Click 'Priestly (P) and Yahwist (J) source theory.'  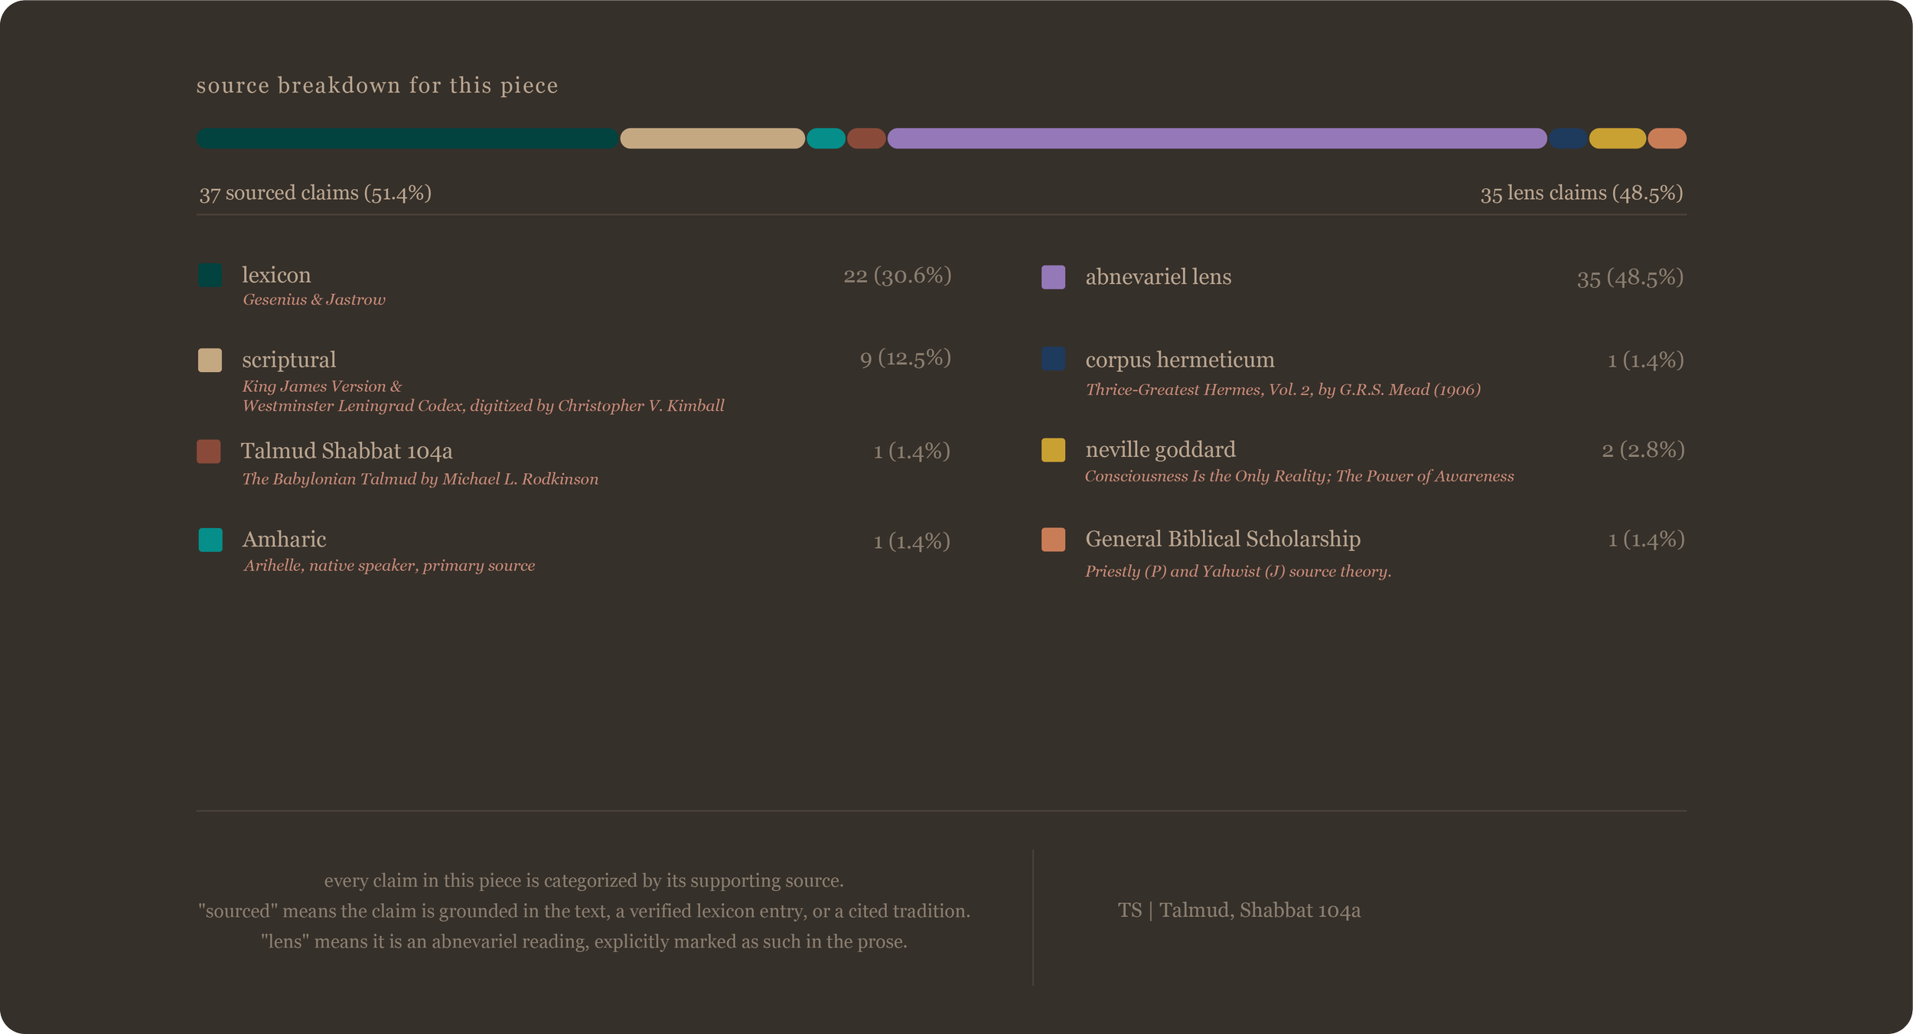[x=1238, y=572]
